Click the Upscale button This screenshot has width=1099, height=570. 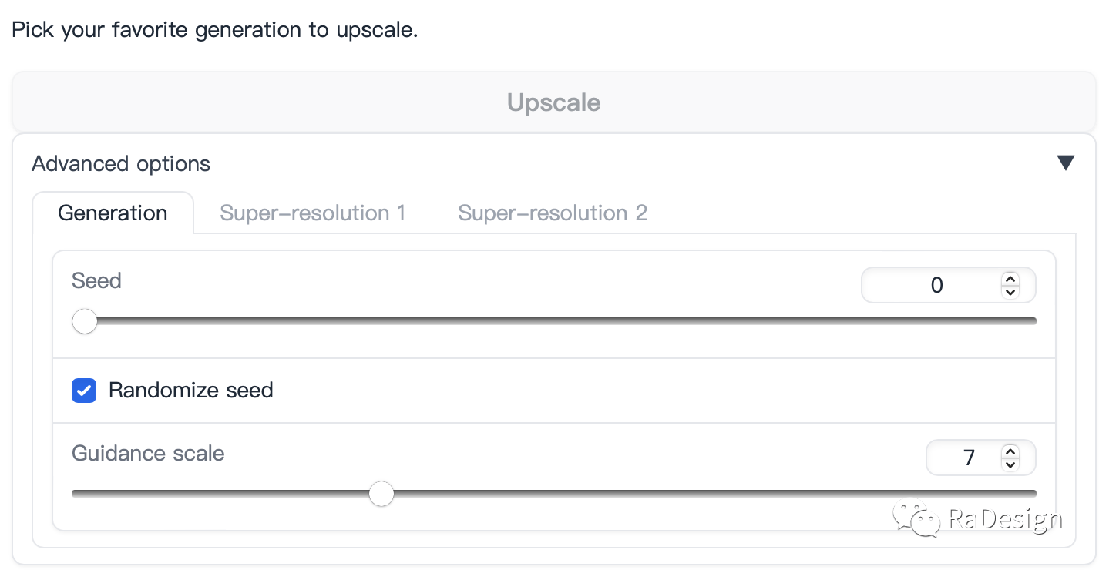pos(553,102)
